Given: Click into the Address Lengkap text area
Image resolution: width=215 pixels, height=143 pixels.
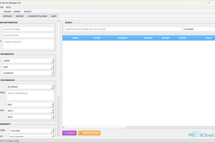Looking at the screenshot, I should coord(28,44).
